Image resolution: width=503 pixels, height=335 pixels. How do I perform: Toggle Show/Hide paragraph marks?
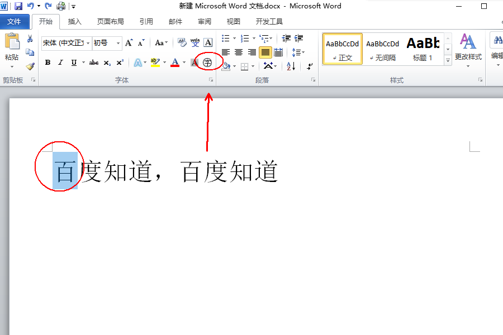click(x=310, y=66)
